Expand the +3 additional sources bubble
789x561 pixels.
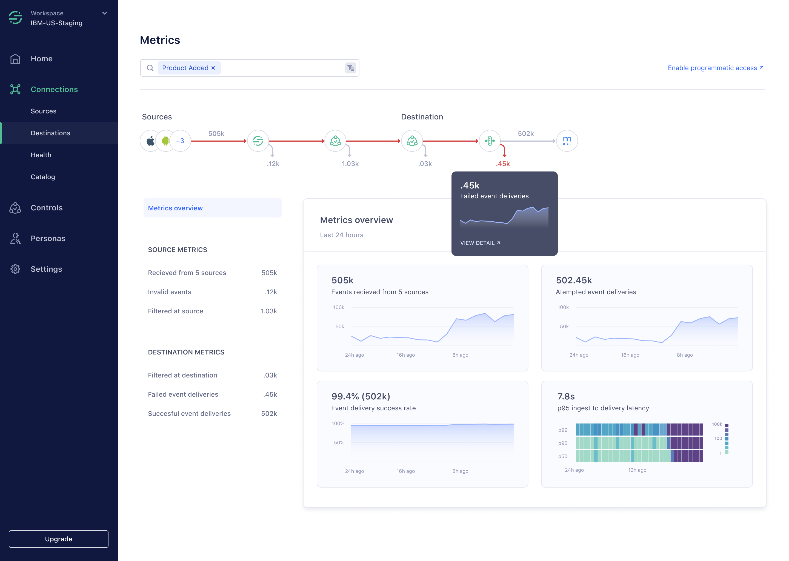point(180,141)
